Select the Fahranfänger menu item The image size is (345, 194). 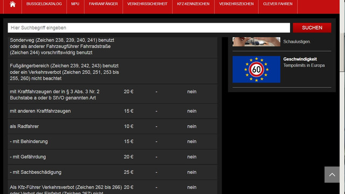[103, 4]
